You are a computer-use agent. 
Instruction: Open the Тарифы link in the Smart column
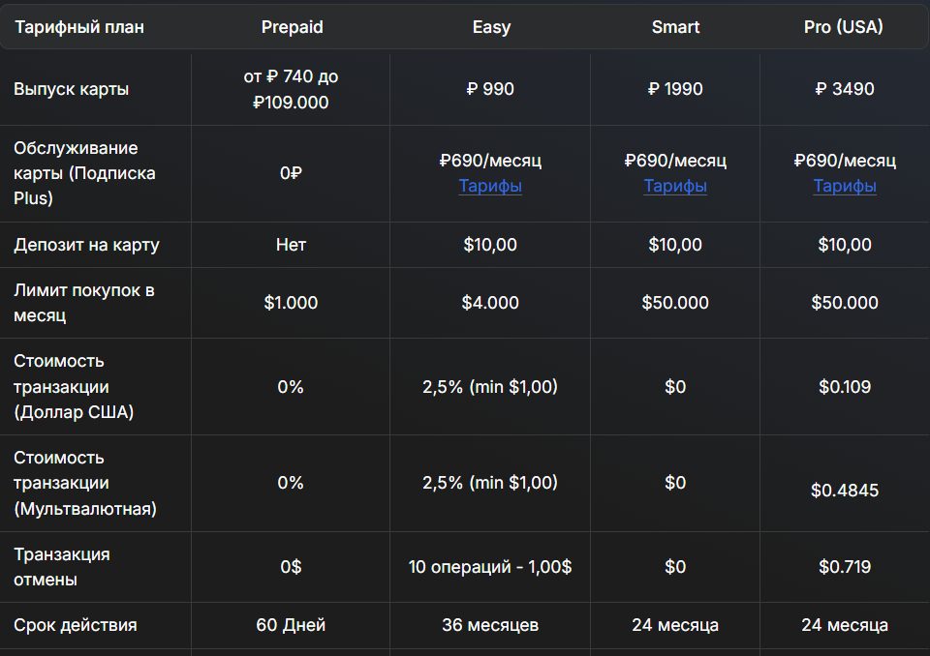click(x=675, y=186)
